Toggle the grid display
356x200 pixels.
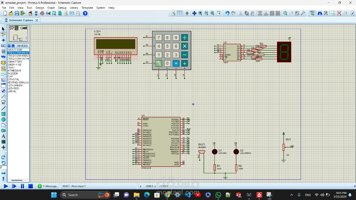click(180, 13)
